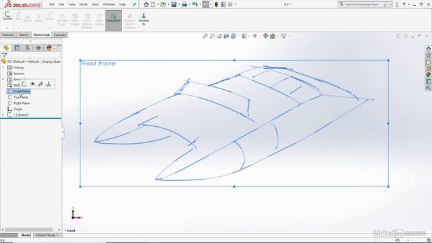Image resolution: width=432 pixels, height=243 pixels.
Task: Open View Settings monitor dropdown
Action: (283, 36)
